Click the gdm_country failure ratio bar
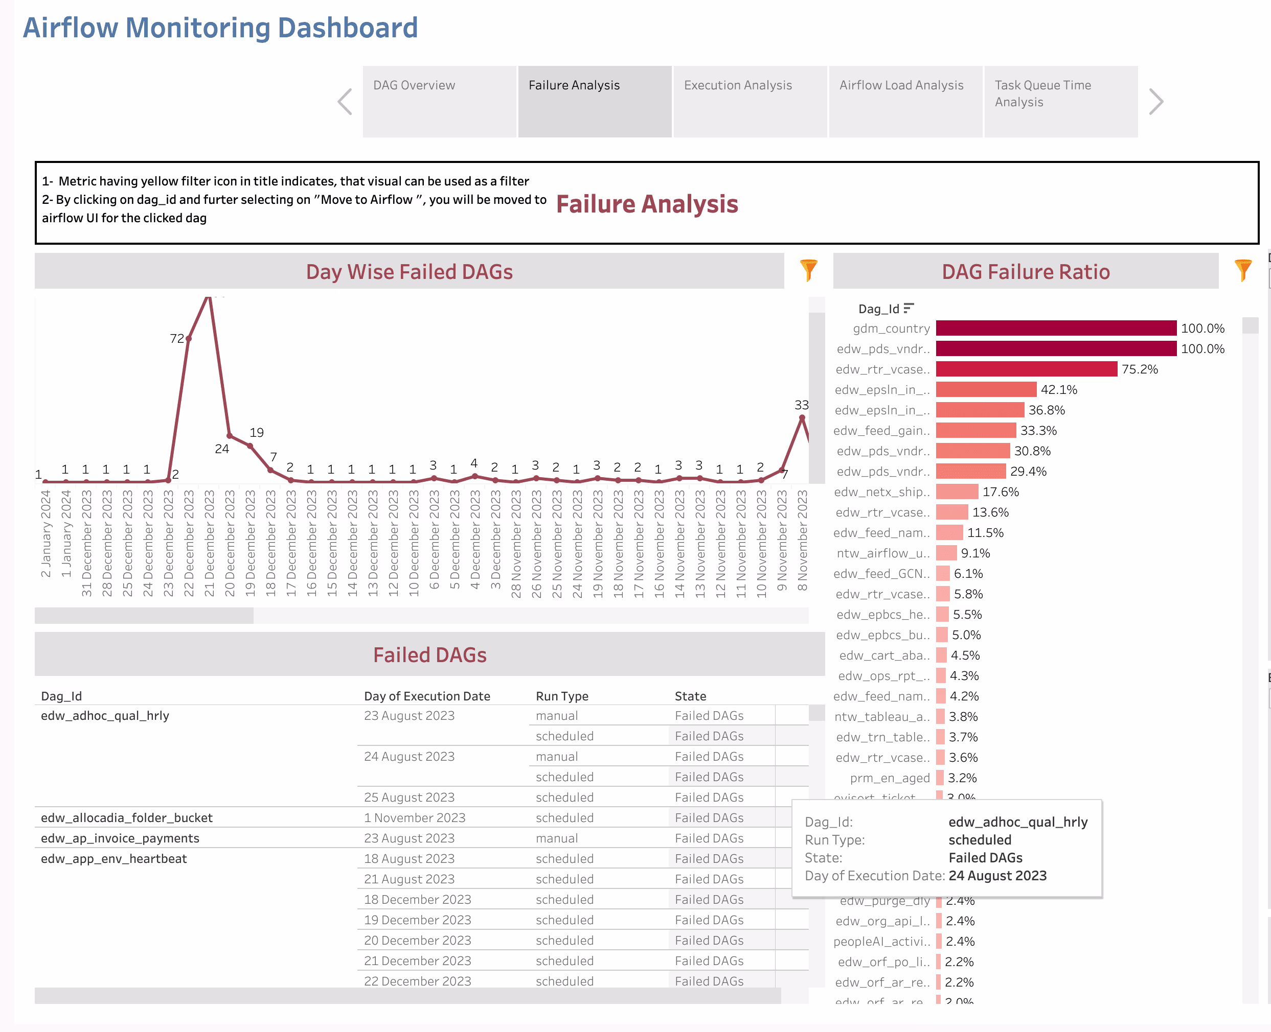This screenshot has height=1032, width=1271. click(1056, 328)
